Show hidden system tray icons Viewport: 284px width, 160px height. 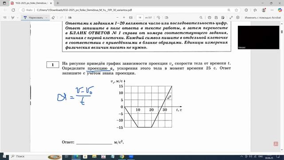241,156
